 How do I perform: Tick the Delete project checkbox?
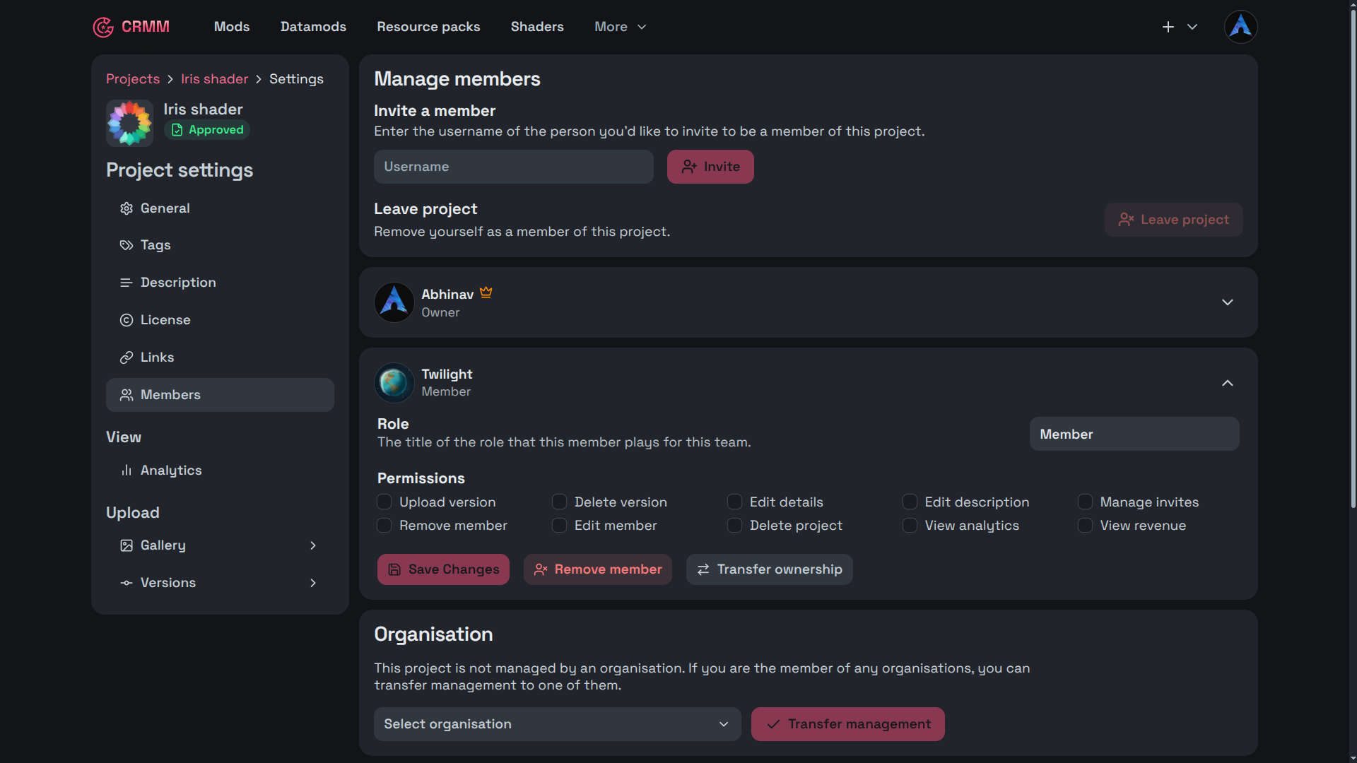pyautogui.click(x=734, y=526)
